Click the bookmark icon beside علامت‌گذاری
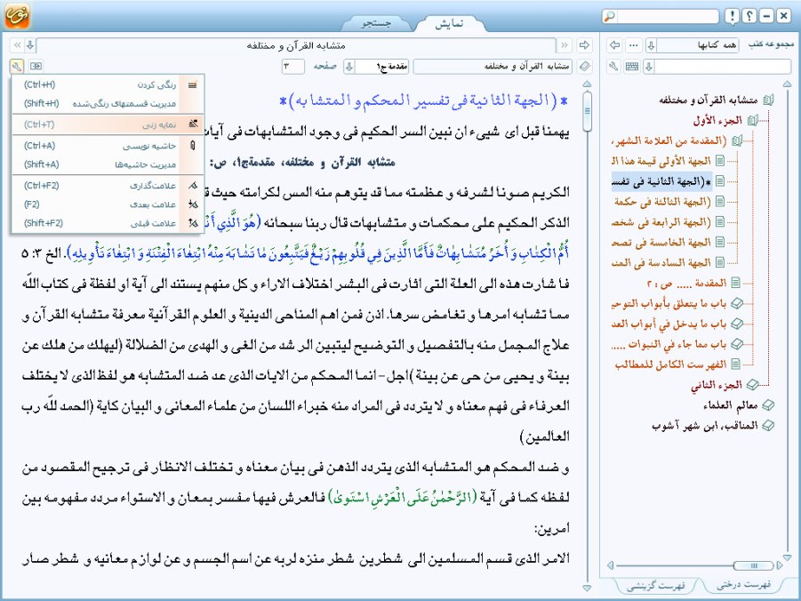Screen dimensions: 801x601 (x=193, y=186)
